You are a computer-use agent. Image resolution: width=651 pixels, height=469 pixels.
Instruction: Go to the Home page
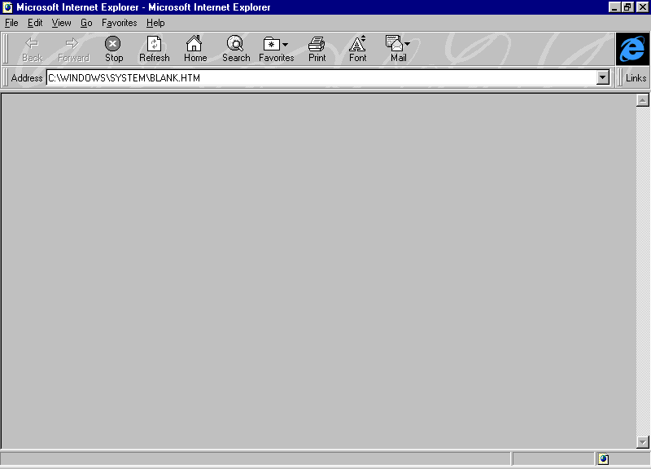pyautogui.click(x=195, y=49)
